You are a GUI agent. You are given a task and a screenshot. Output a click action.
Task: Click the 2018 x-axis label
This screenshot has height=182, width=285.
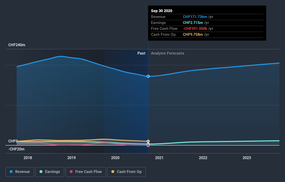pyautogui.click(x=28, y=158)
